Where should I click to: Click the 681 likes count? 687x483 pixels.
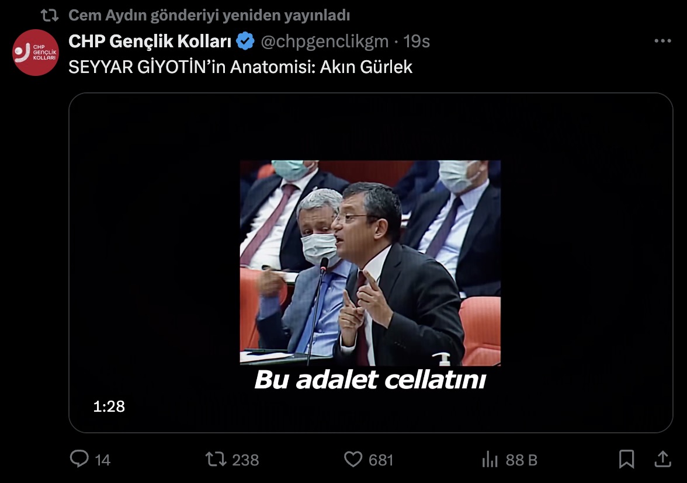381,460
